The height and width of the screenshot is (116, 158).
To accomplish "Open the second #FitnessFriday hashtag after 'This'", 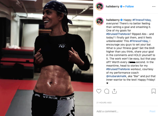I will point(139,41).
